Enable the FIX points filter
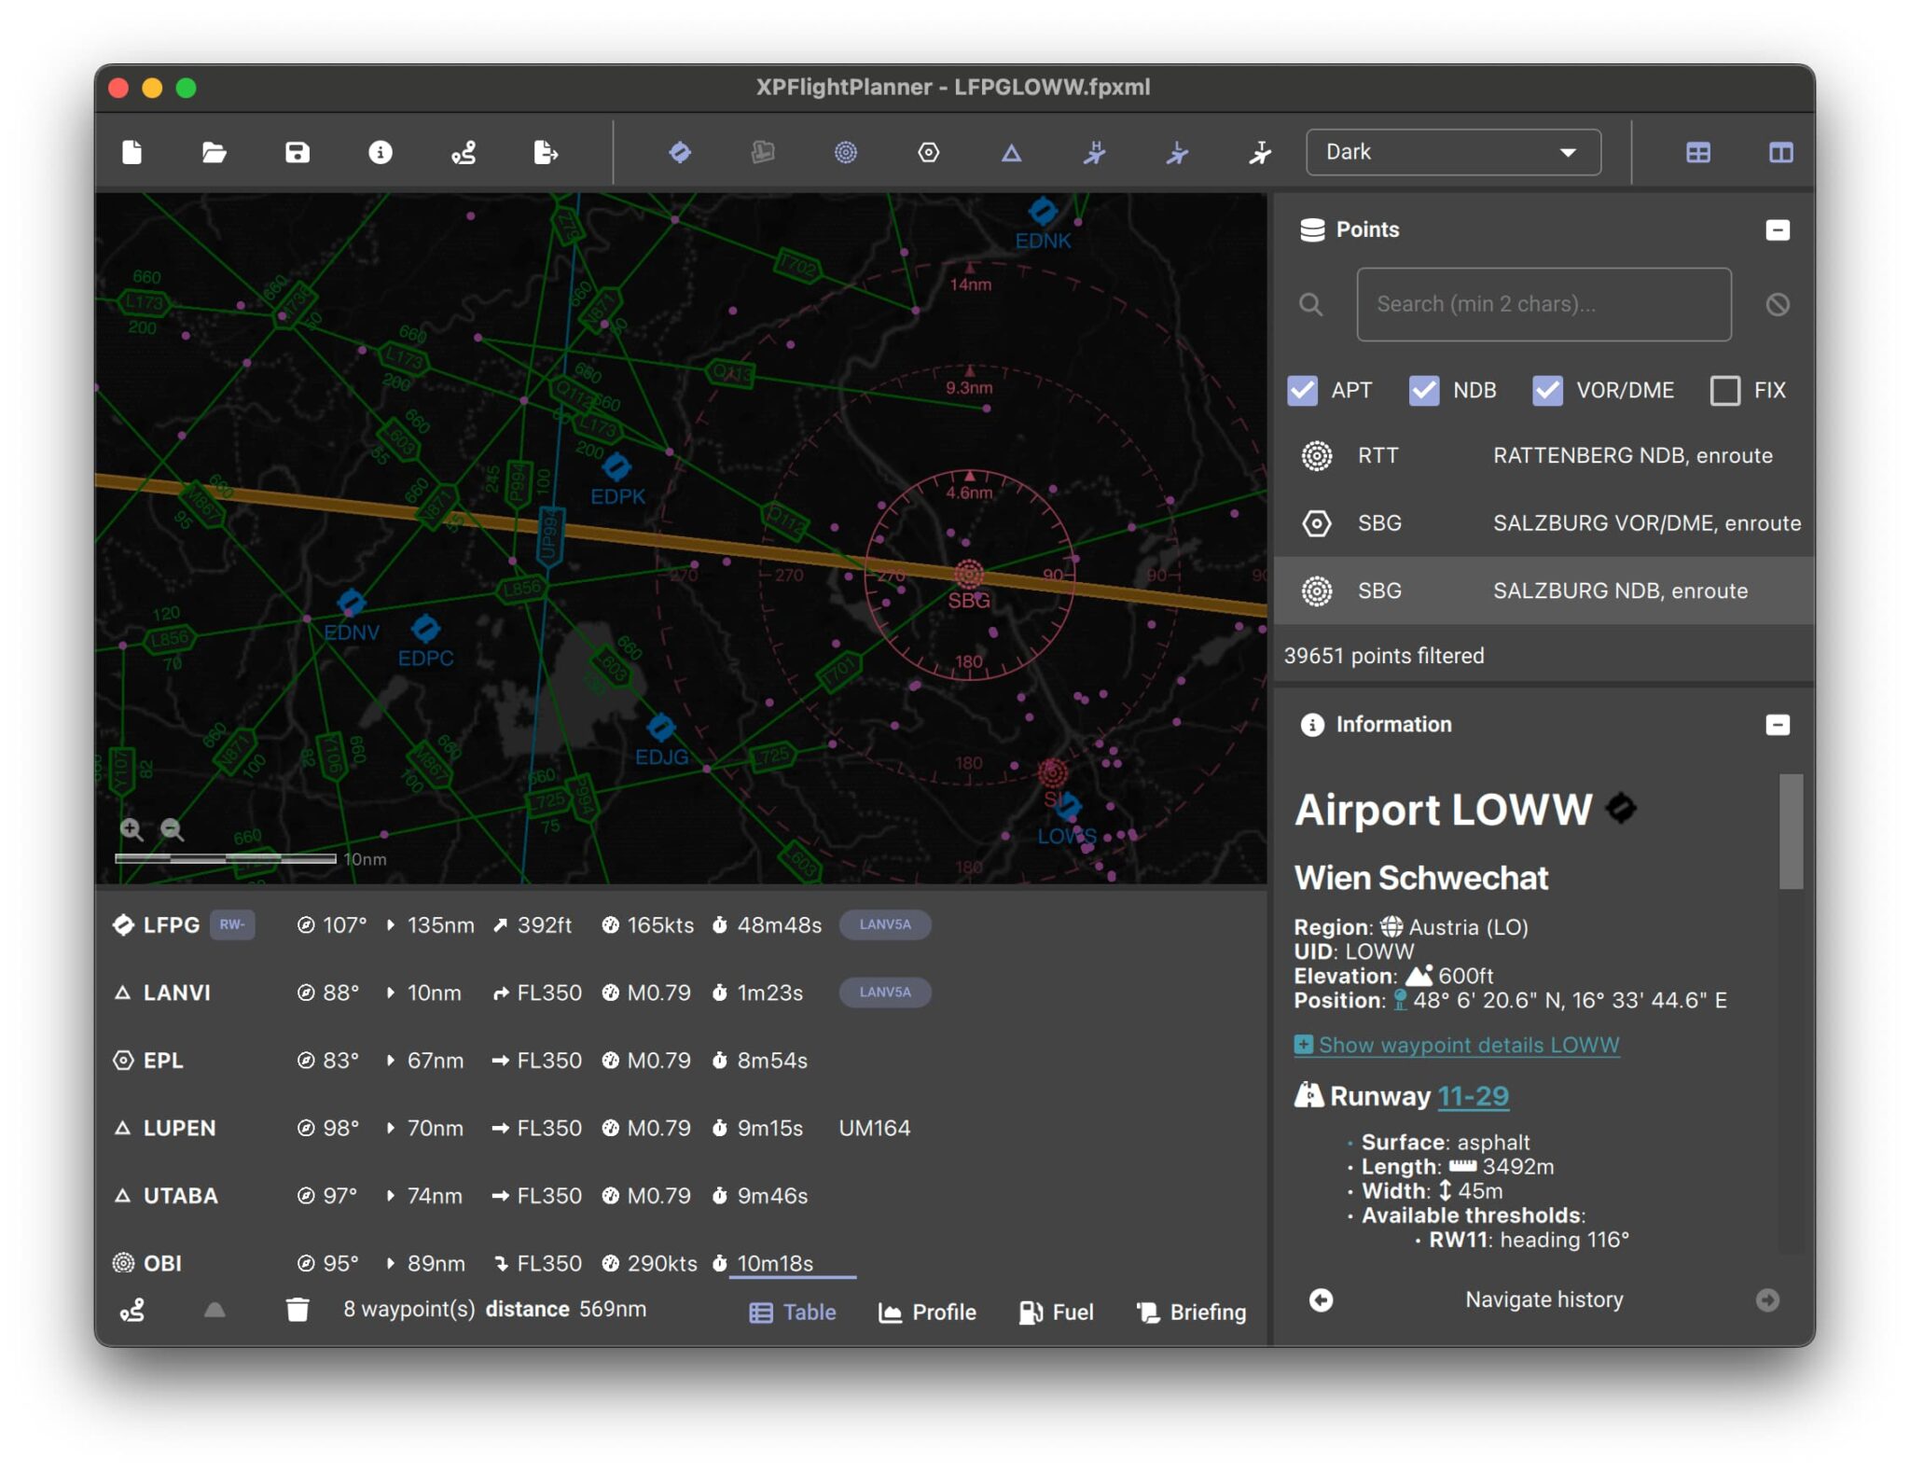The width and height of the screenshot is (1910, 1472). pyautogui.click(x=1726, y=390)
